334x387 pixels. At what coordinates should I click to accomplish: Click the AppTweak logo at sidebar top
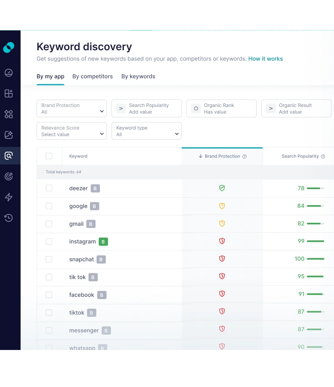click(9, 47)
